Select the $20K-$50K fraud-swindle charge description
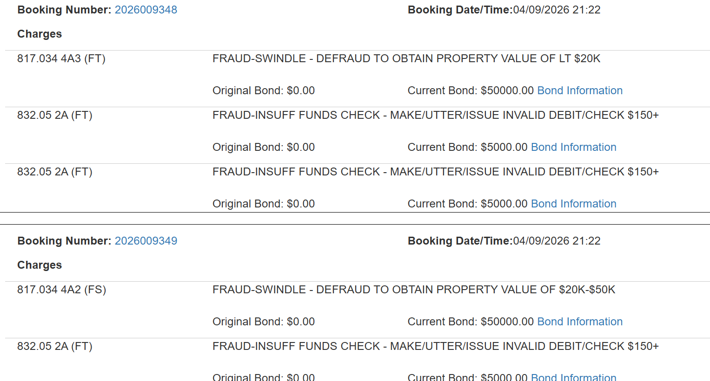Image resolution: width=710 pixels, height=381 pixels. [x=413, y=290]
